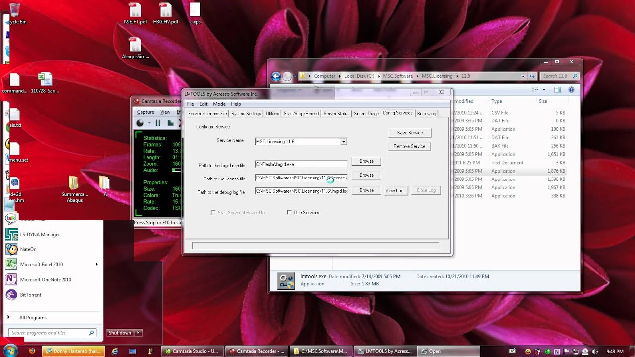The height and width of the screenshot is (357, 635).
Task: Open the Capture menu in Camtasia Recorder
Action: pyautogui.click(x=146, y=112)
